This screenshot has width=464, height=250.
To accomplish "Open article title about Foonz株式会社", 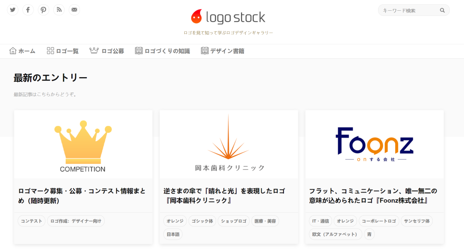I will coord(373,196).
